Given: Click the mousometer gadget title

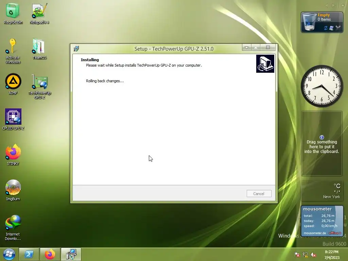Looking at the screenshot, I should click(x=317, y=209).
